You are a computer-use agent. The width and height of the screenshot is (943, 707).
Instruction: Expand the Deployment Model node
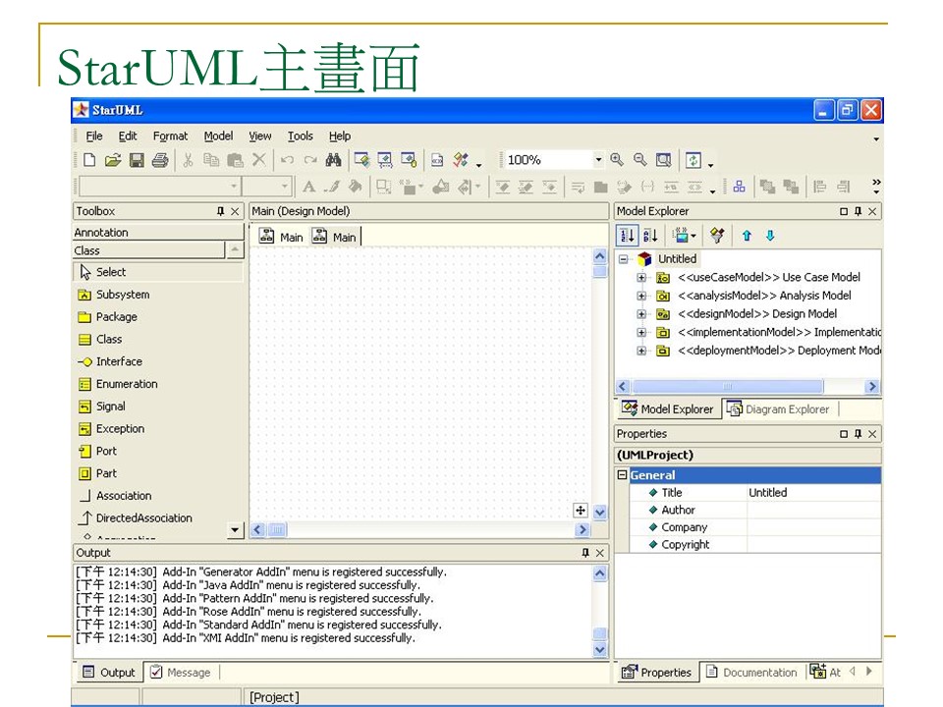[641, 351]
